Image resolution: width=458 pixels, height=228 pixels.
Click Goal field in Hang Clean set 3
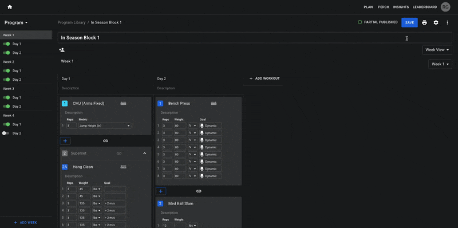(x=115, y=203)
